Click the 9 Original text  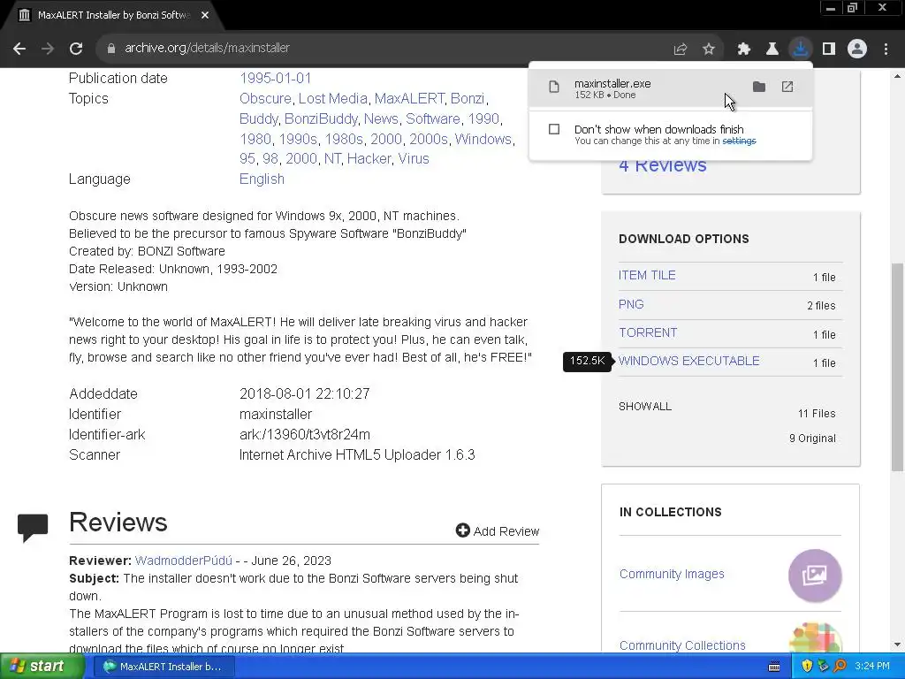813,439
